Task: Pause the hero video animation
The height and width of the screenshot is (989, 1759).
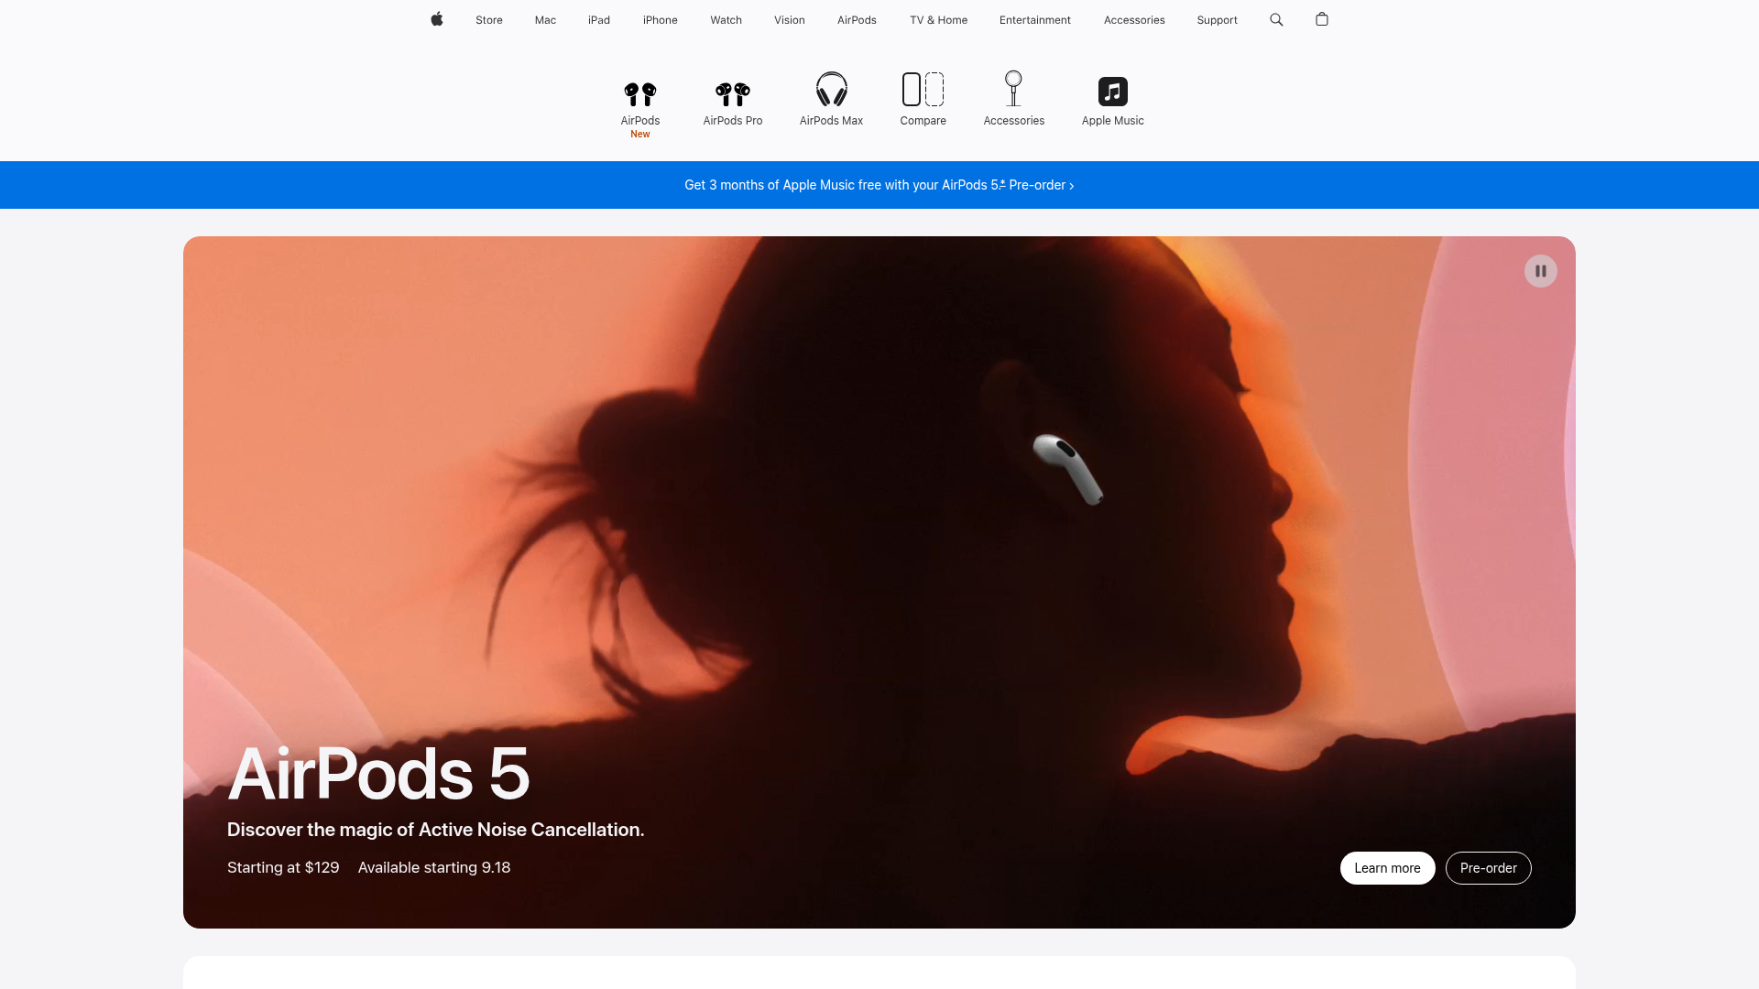Action: [1541, 271]
